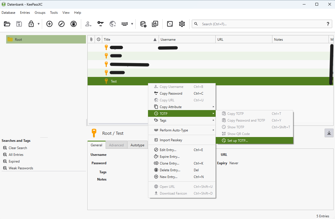Click the Edit Entry pencil icon
335x219 pixels.
click(61, 24)
